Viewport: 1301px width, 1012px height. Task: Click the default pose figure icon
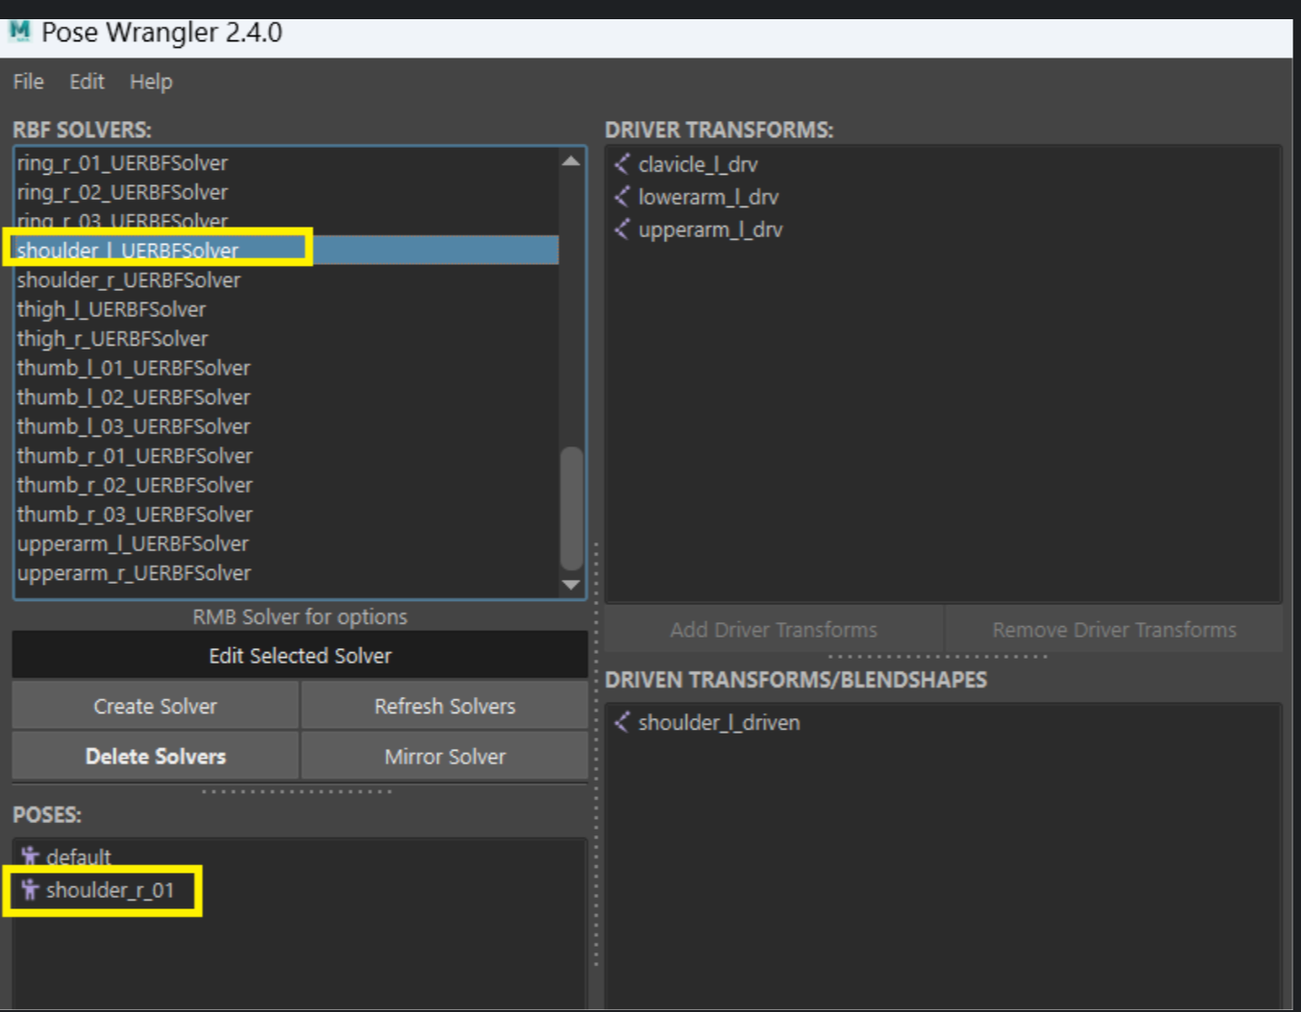[30, 855]
